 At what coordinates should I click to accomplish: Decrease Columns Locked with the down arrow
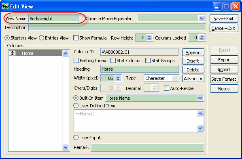click(x=202, y=39)
